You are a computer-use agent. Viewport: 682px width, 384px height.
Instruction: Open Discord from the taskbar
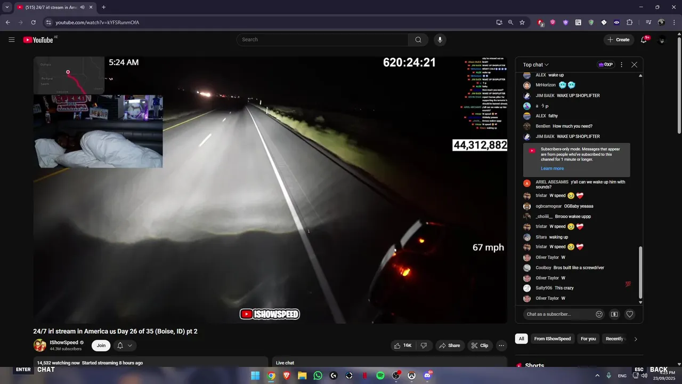(427, 375)
